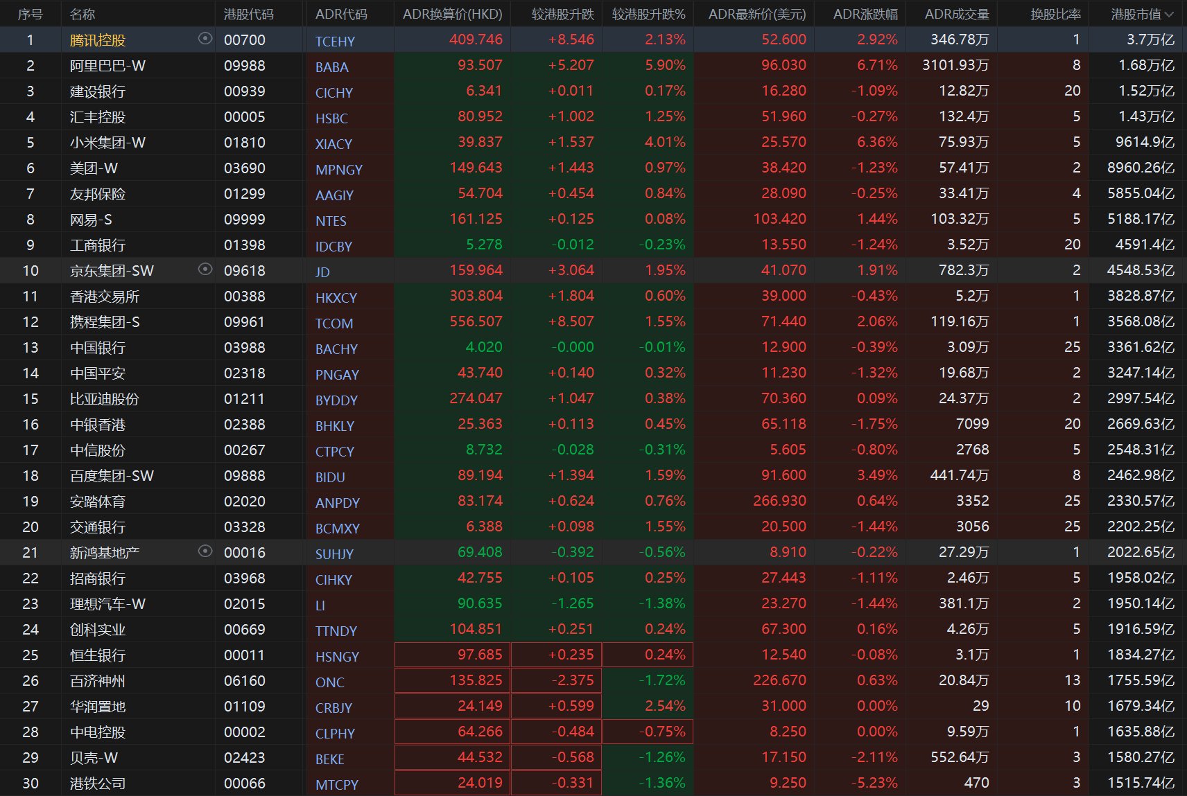The image size is (1187, 796).
Task: Select the 1515.74亿 market cap value
Action: pyautogui.click(x=1141, y=783)
